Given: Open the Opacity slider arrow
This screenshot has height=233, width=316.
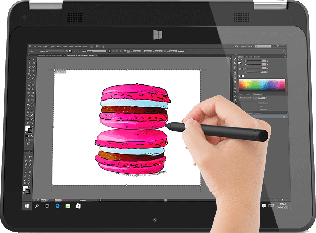Looking at the screenshot, I should tap(266, 98).
